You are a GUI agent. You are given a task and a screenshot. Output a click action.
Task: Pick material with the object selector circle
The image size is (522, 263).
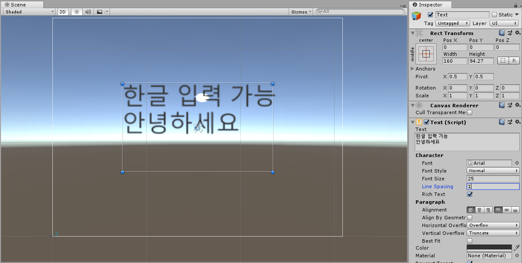tap(517, 256)
